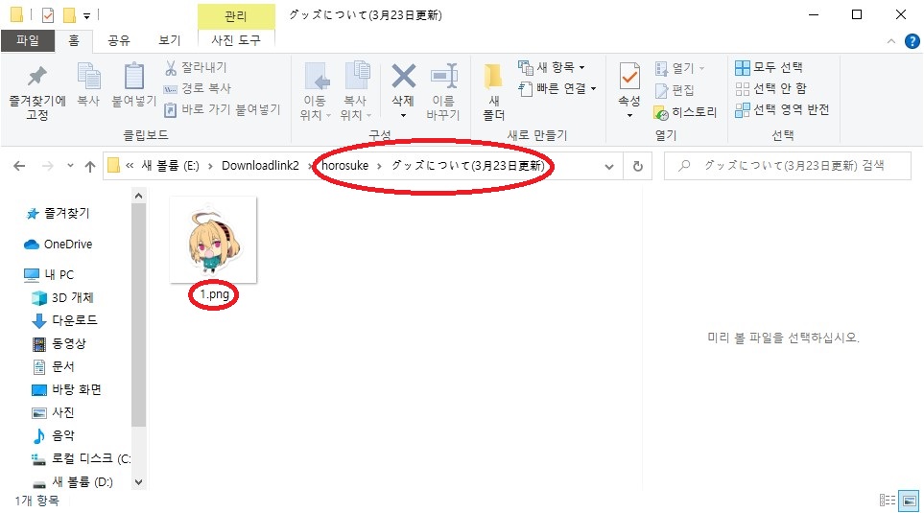Open 3D Objects (3D 개체) folder

coord(62,297)
